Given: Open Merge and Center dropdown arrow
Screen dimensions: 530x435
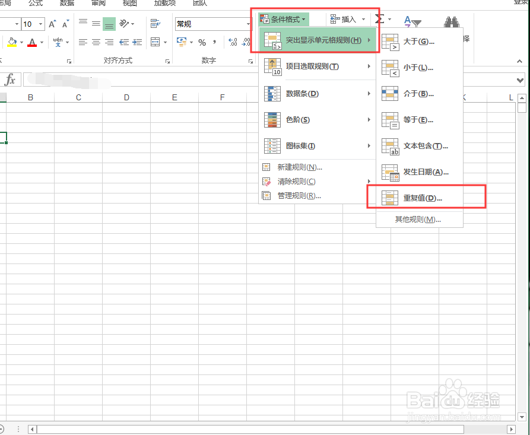Looking at the screenshot, I should click(x=165, y=42).
